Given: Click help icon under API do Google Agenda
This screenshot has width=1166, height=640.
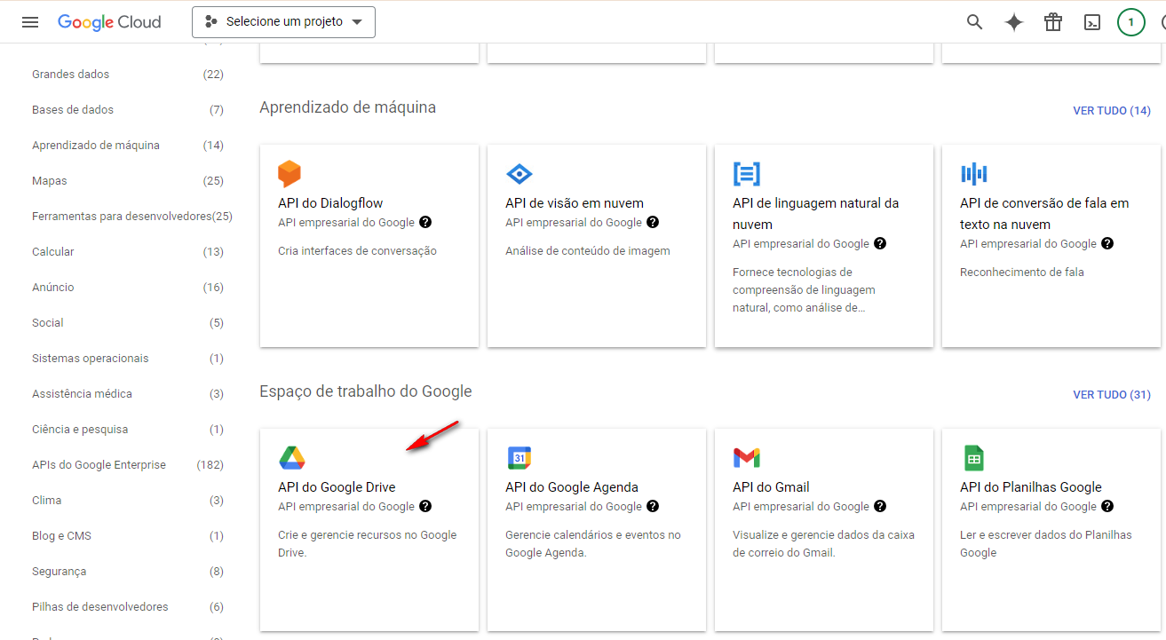Looking at the screenshot, I should (653, 506).
